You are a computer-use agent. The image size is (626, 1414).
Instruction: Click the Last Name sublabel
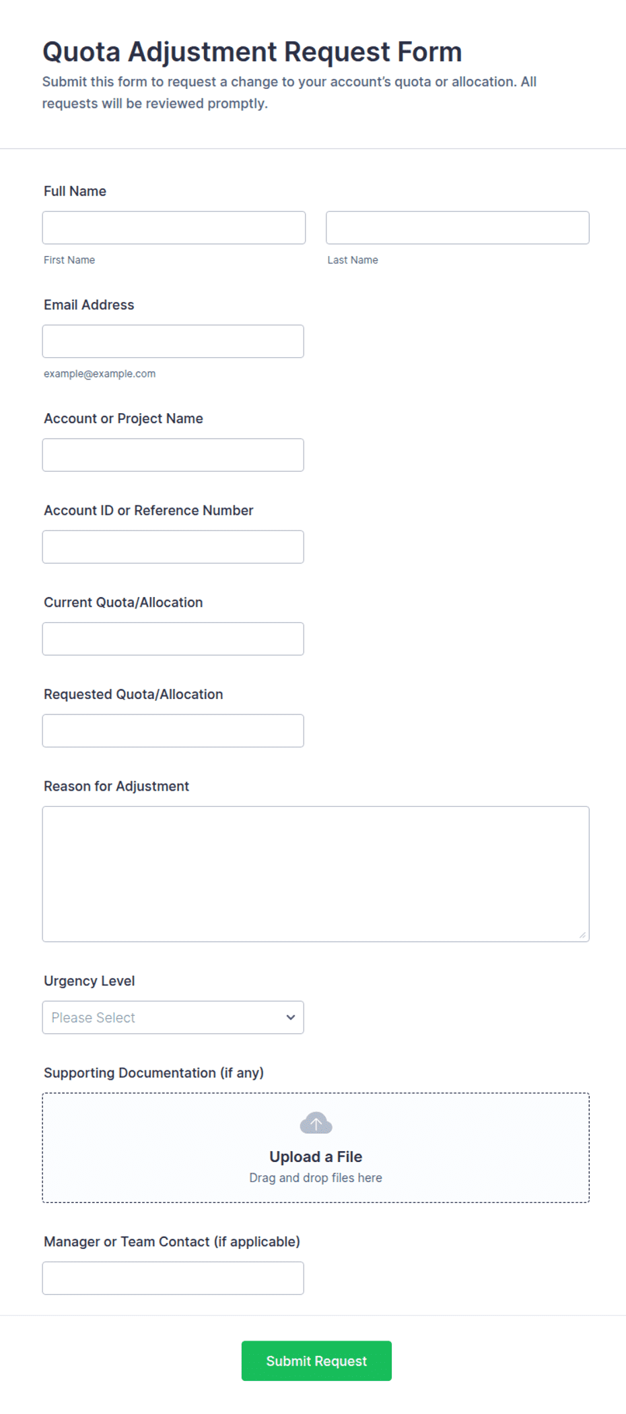tap(353, 260)
